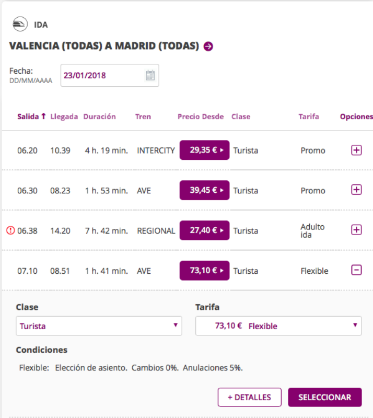
Task: Click the Fecha date input field
Action: point(102,75)
